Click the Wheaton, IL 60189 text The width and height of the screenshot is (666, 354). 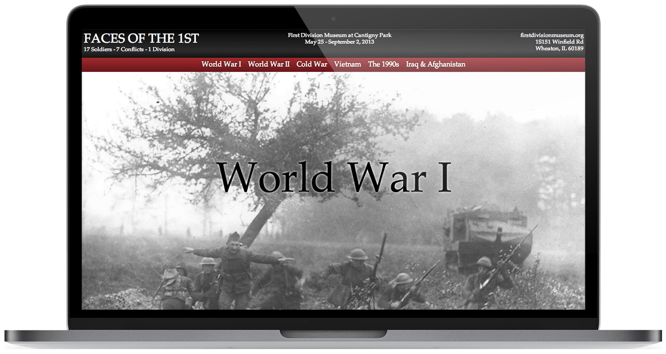tap(559, 49)
